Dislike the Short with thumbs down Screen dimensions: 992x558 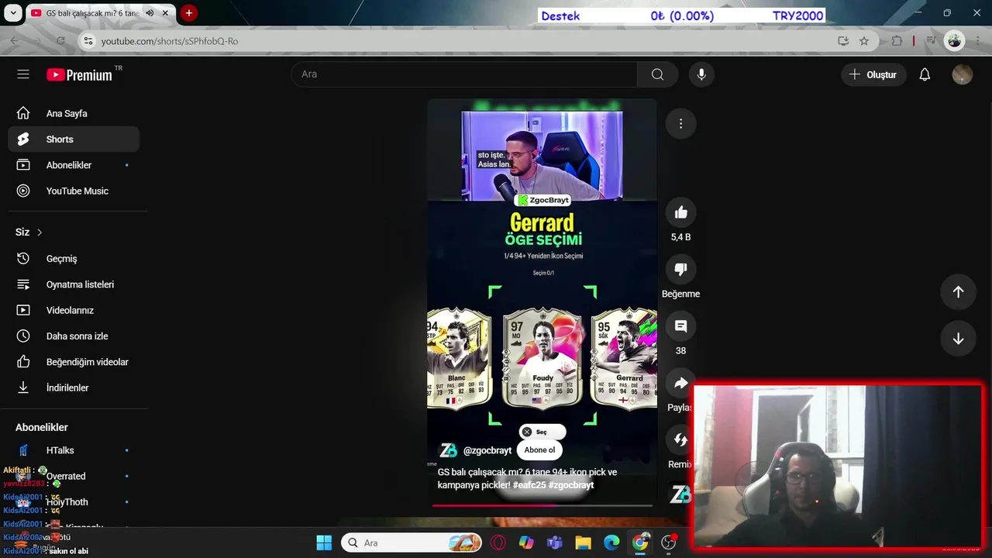coord(680,270)
